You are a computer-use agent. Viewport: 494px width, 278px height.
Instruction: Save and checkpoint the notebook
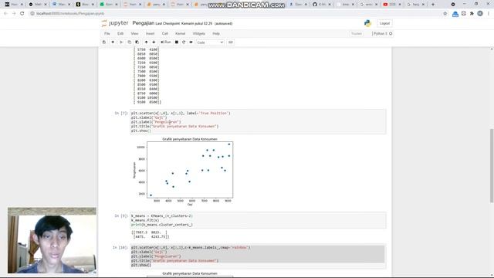(104, 42)
